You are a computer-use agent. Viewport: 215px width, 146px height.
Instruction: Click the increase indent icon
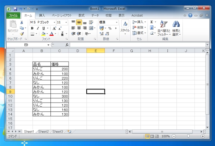point(79,34)
